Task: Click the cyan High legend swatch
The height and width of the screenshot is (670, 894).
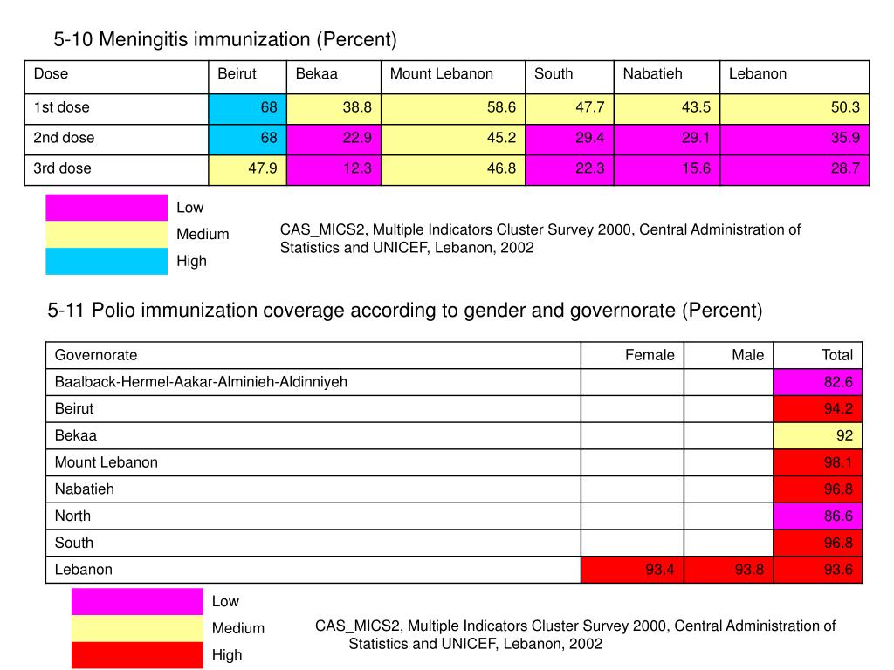Action: 107,261
